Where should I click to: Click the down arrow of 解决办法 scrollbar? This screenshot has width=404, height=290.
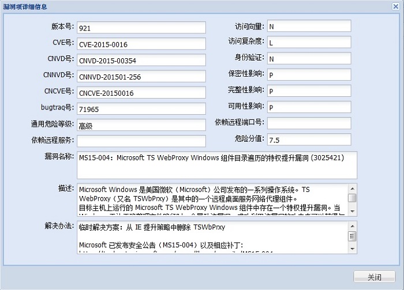(352, 249)
